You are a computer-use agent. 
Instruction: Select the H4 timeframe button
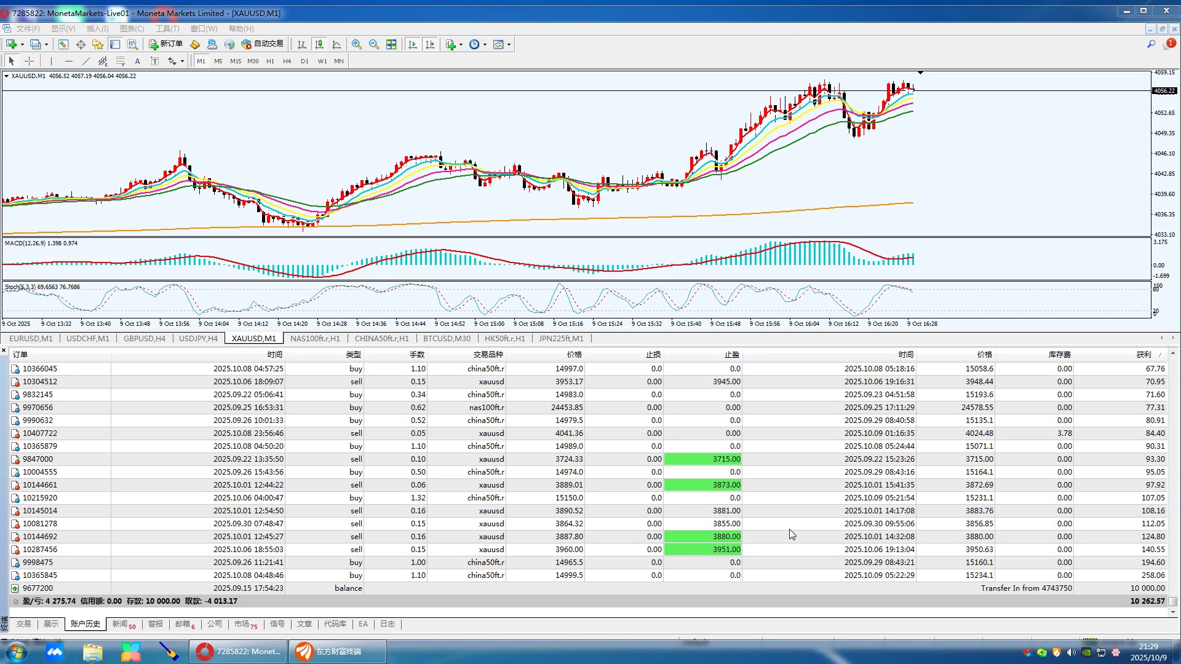287,61
